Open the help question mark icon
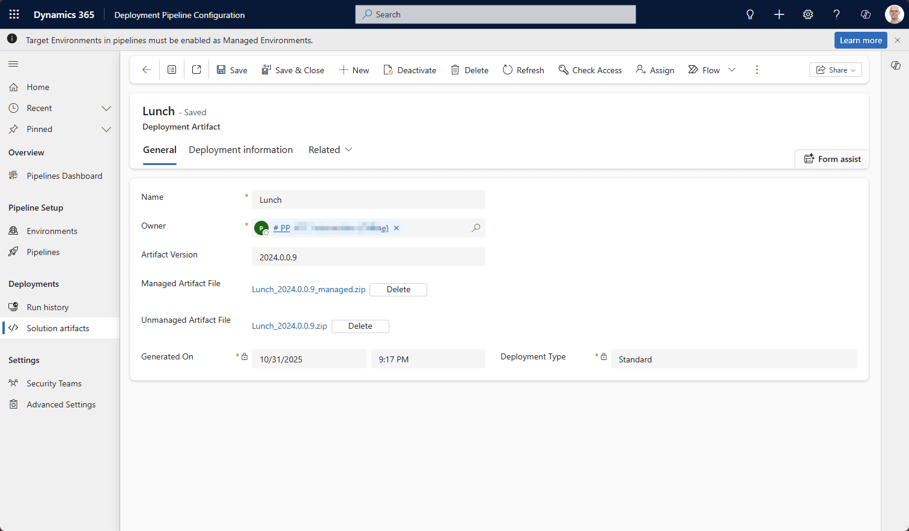Screen dimensions: 909x531 [836, 14]
